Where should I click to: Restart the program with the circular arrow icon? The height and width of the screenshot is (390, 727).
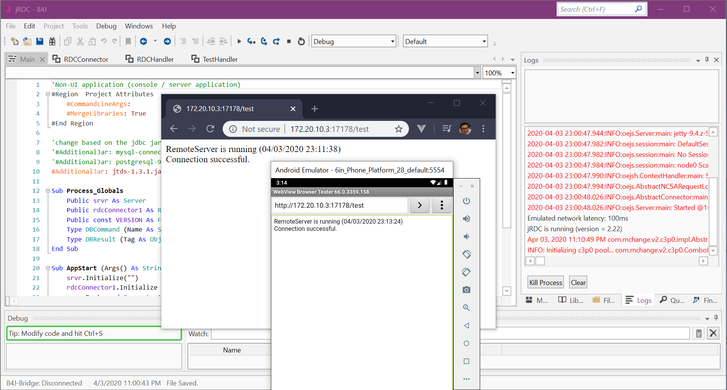pos(301,41)
